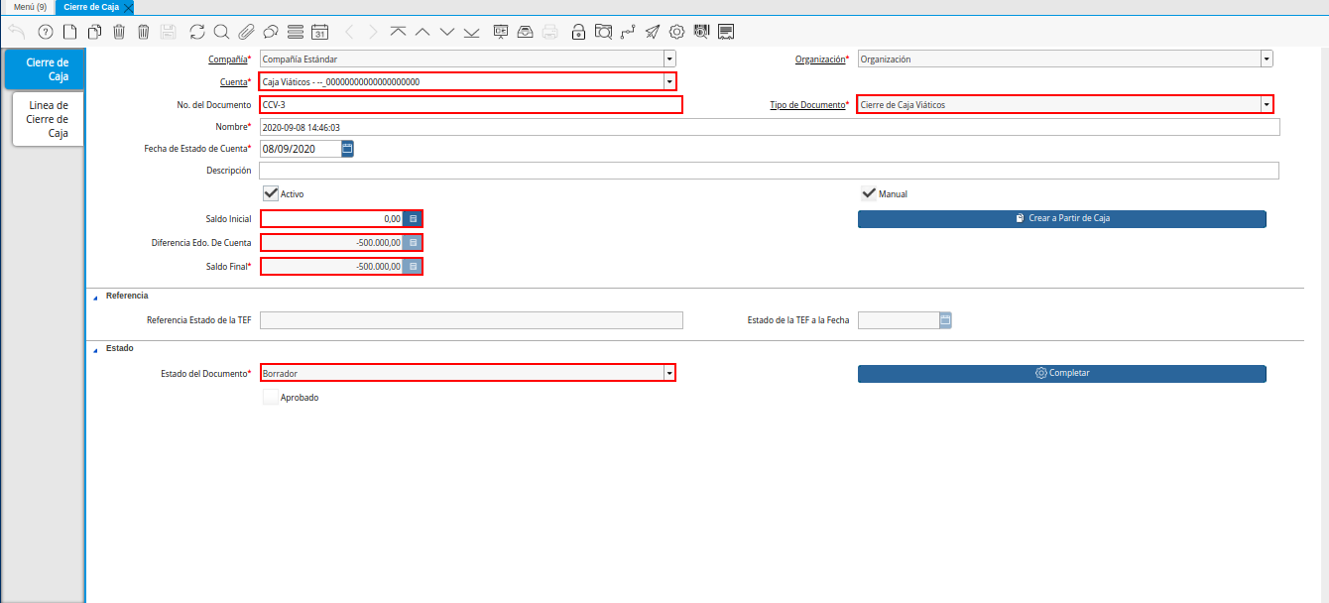Viewport: 1329px width, 603px height.
Task: Open Process gear icon in toolbar
Action: tap(676, 32)
